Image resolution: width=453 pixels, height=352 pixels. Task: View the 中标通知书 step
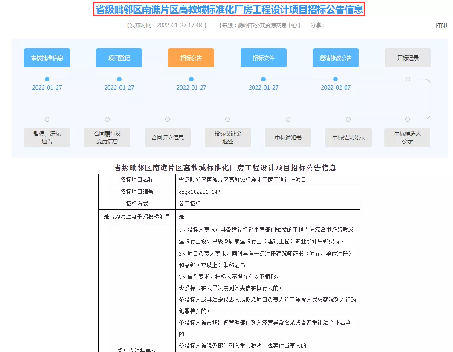click(x=288, y=137)
